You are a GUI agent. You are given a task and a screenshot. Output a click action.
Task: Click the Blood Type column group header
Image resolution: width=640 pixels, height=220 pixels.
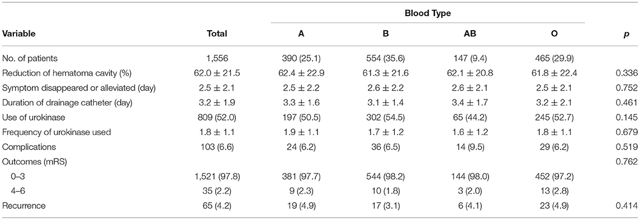point(427,13)
